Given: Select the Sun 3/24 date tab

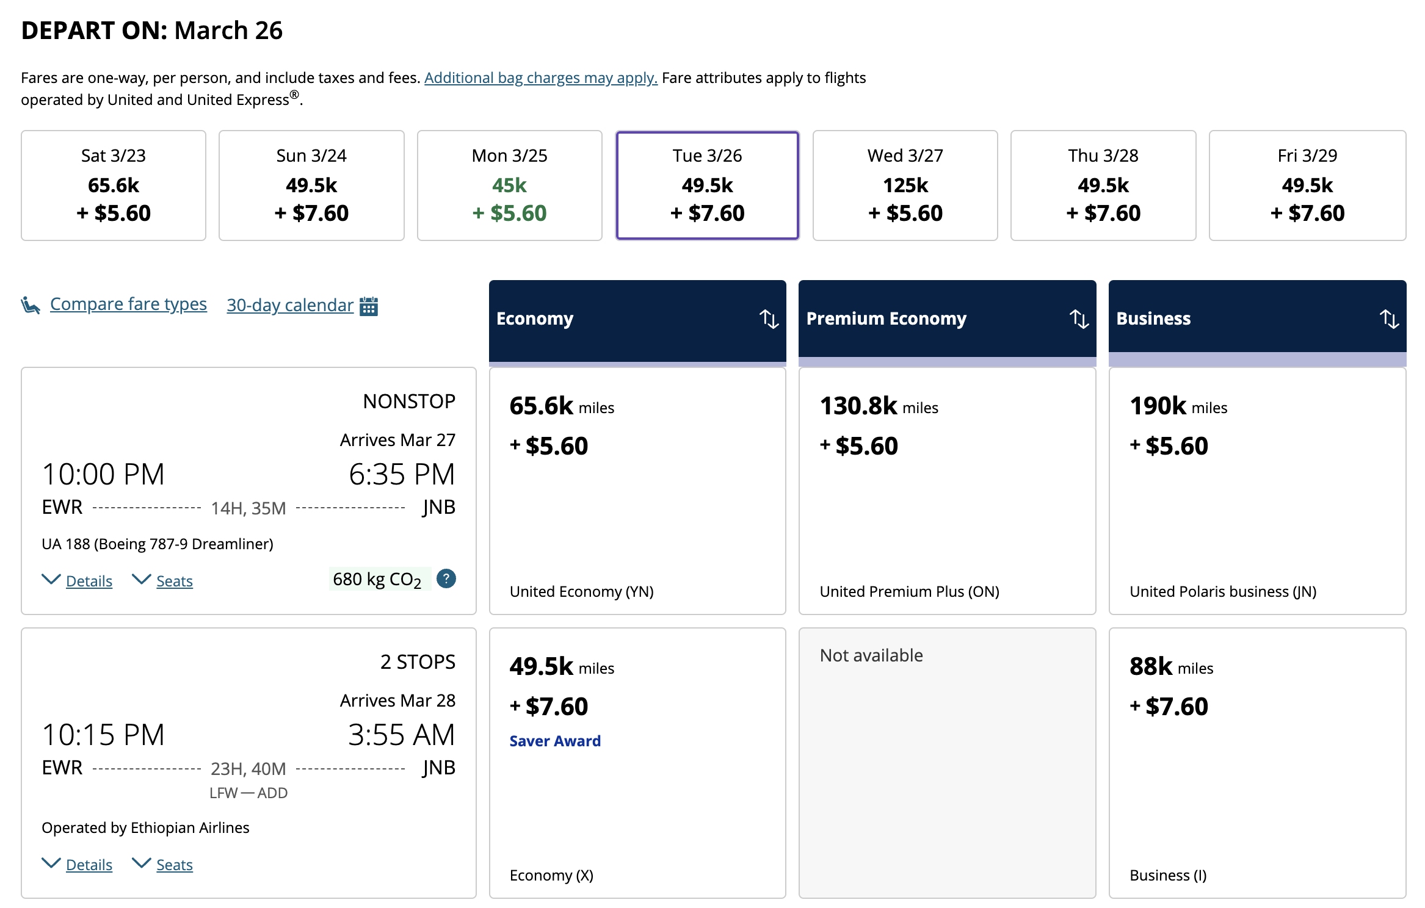Looking at the screenshot, I should pos(311,186).
